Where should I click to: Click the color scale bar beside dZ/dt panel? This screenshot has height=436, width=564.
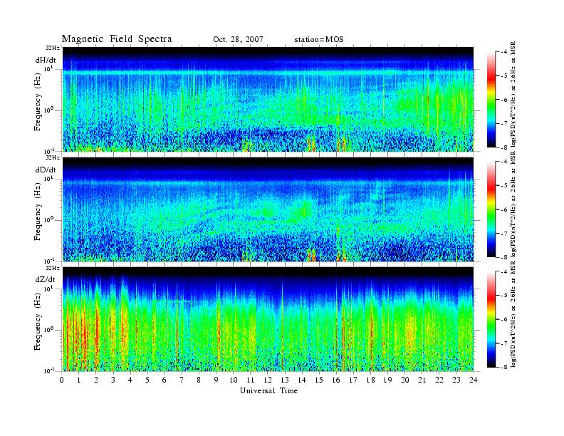[491, 319]
